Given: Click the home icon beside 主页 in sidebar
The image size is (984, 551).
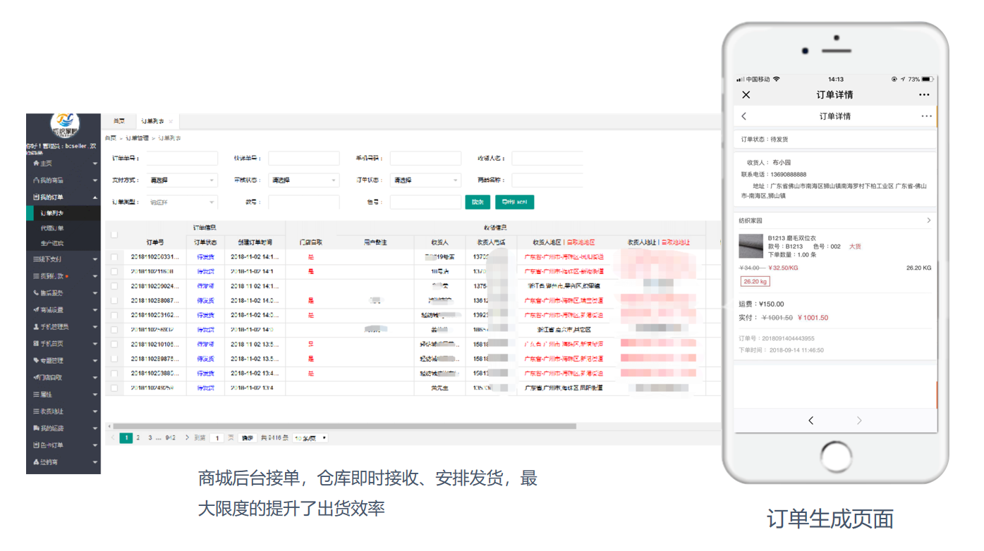Looking at the screenshot, I should [x=37, y=163].
